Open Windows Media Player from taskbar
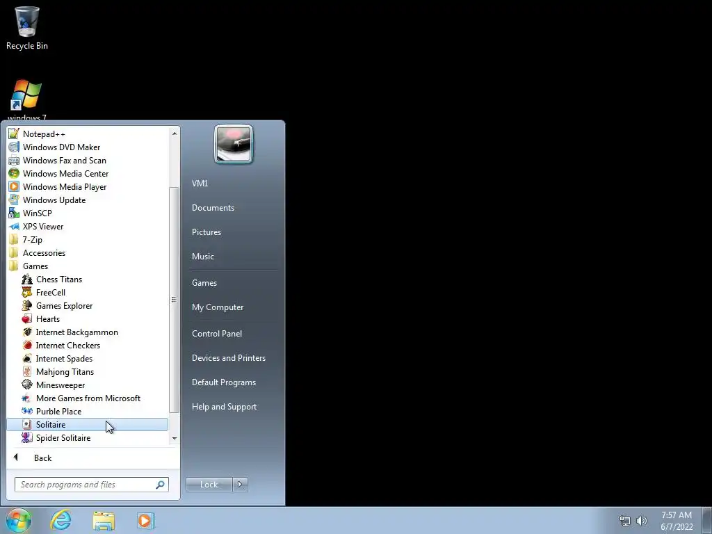The image size is (712, 534). tap(146, 520)
